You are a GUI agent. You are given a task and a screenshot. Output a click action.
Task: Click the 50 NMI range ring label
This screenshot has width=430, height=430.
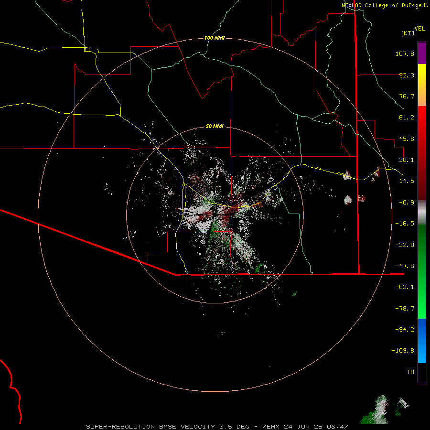[x=215, y=127]
